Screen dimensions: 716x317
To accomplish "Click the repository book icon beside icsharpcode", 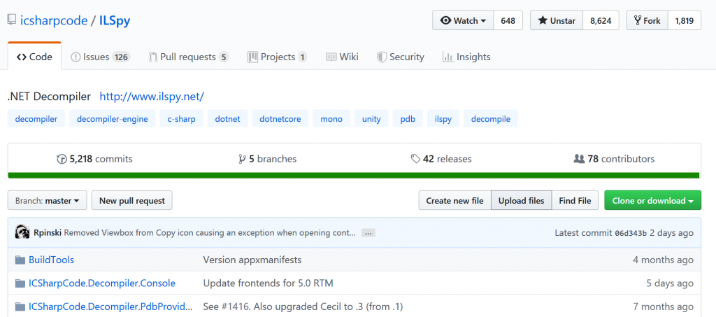I will tap(12, 20).
